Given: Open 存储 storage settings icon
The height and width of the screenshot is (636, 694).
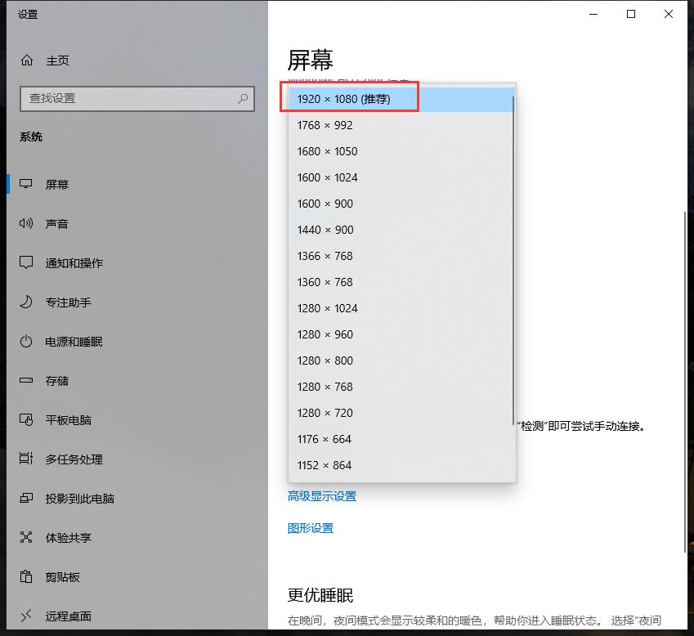Looking at the screenshot, I should click(25, 380).
